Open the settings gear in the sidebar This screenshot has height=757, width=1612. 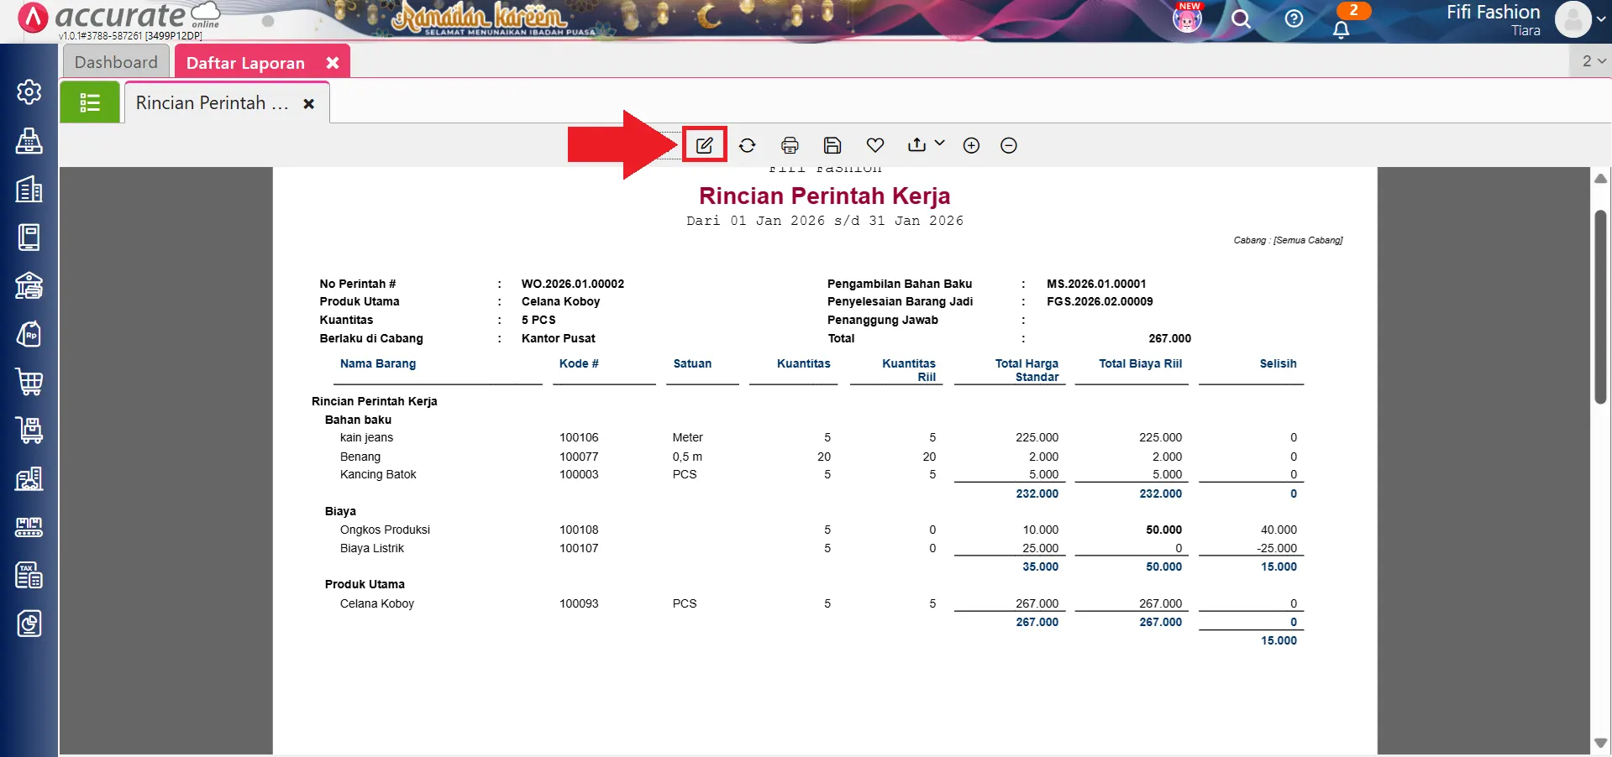[29, 92]
